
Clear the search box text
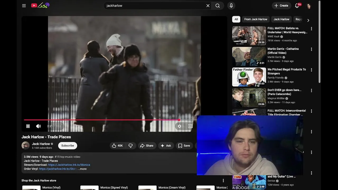point(208,6)
